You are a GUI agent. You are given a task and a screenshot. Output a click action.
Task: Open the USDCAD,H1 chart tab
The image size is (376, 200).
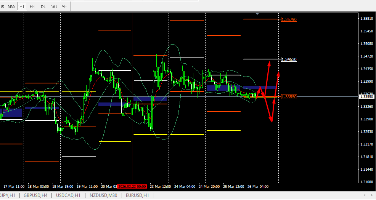click(68, 195)
